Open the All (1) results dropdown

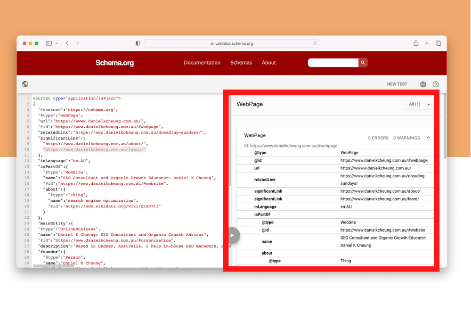418,104
